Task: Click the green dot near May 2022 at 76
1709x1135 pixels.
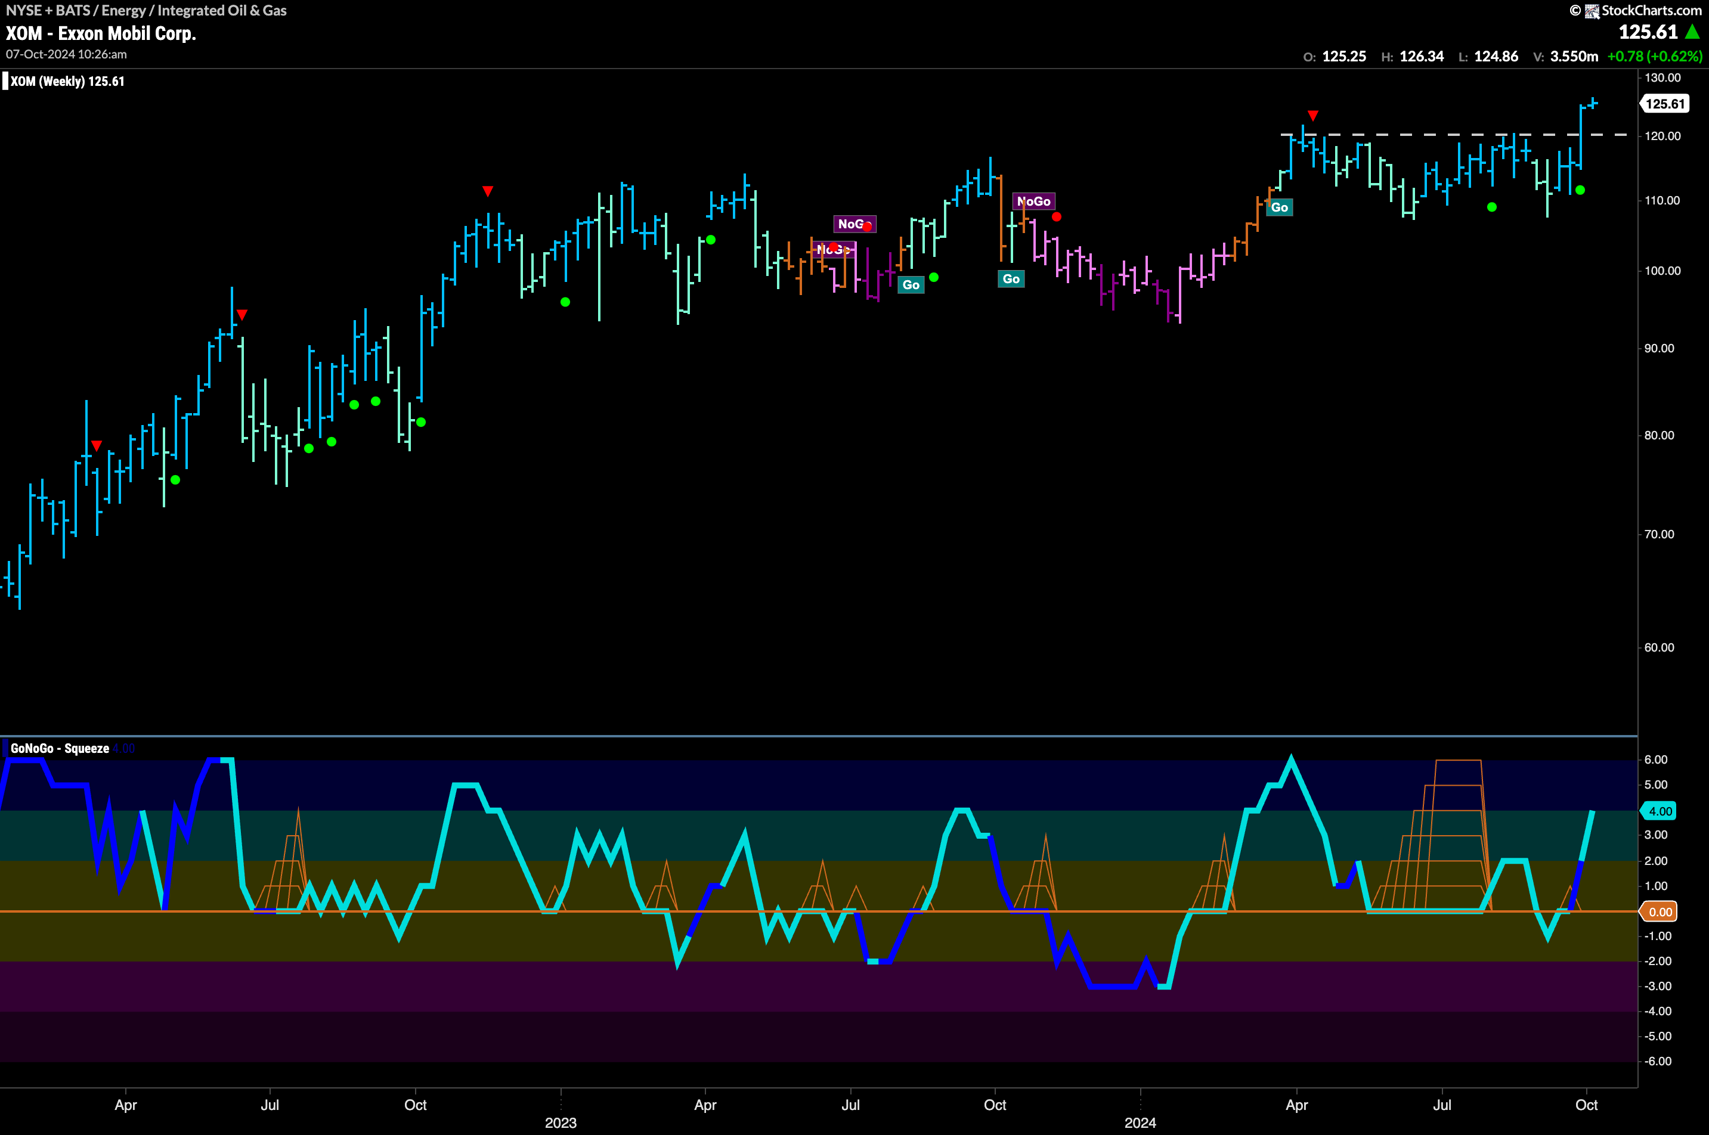Action: click(175, 480)
